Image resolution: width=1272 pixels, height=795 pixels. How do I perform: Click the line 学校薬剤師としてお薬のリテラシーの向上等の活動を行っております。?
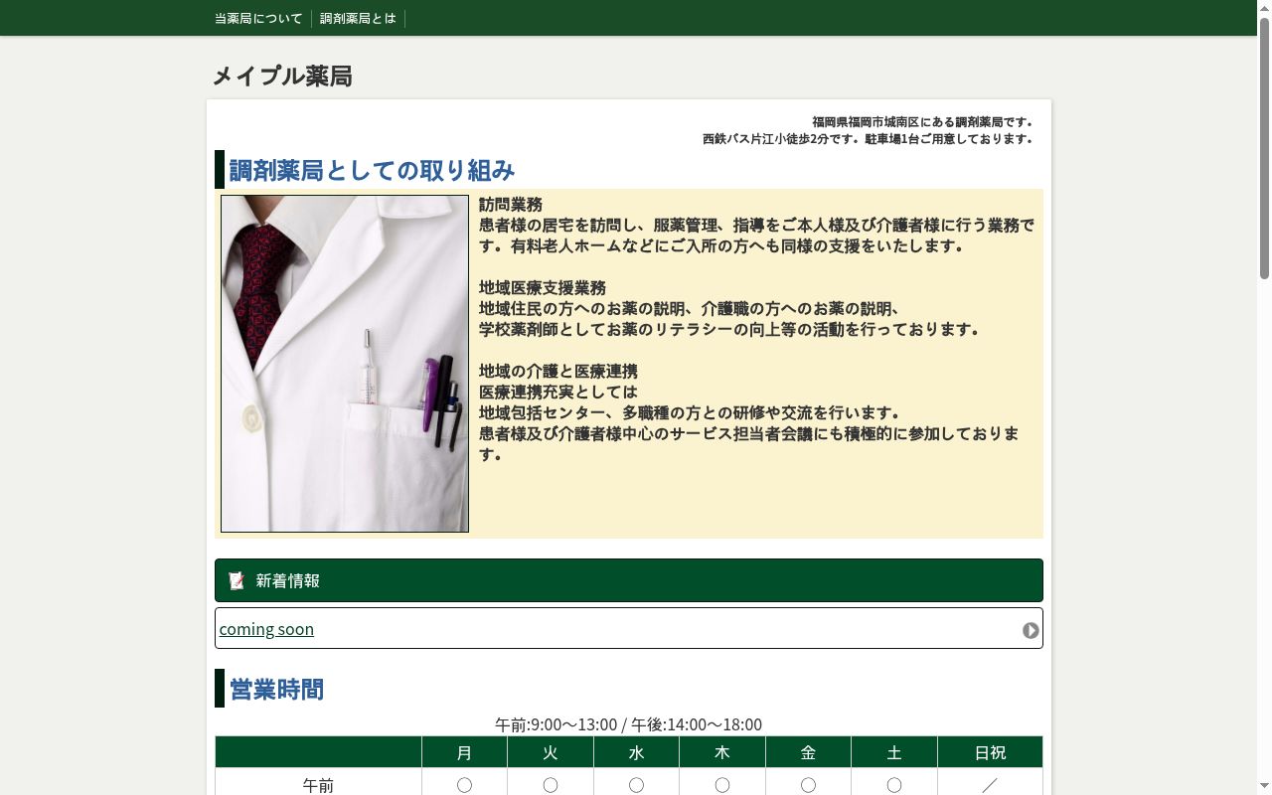click(730, 329)
